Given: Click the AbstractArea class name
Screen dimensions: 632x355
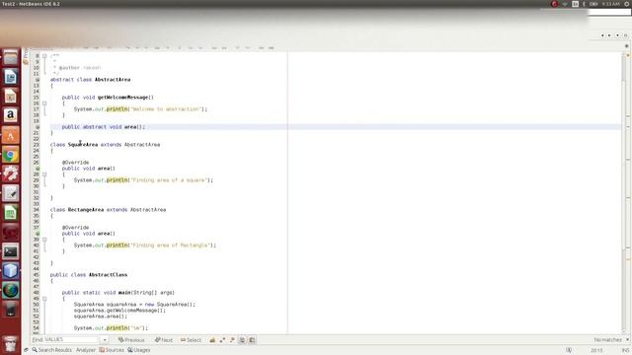Looking at the screenshot, I should click(113, 80).
